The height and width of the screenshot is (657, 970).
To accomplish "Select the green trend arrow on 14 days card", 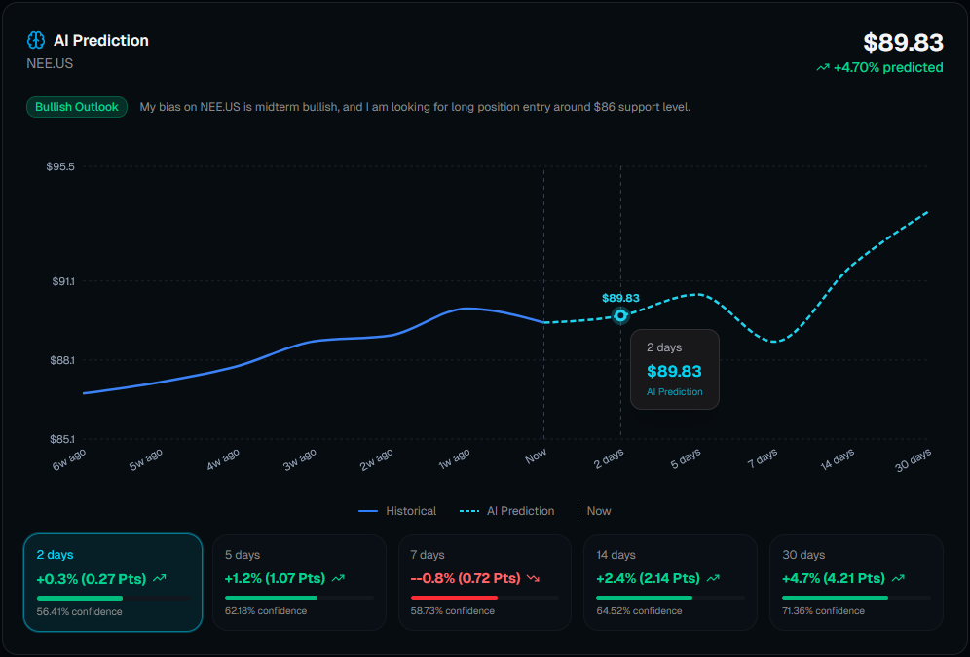I will pos(714,577).
